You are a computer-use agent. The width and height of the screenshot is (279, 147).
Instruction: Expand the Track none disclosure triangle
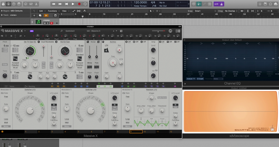pyautogui.click(x=2, y=15)
